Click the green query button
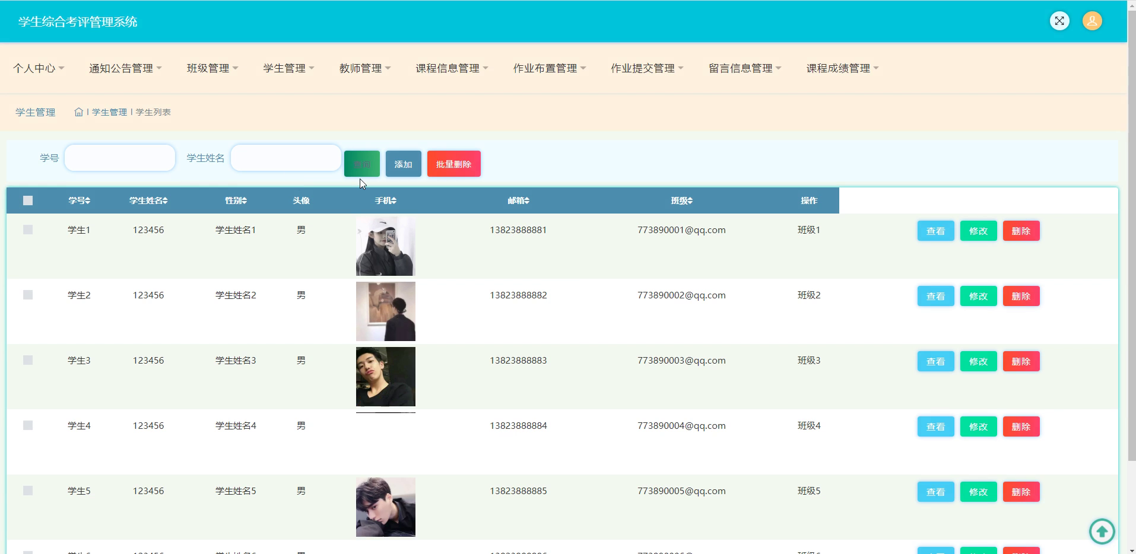Screen dimensions: 1136x554 click(x=362, y=164)
